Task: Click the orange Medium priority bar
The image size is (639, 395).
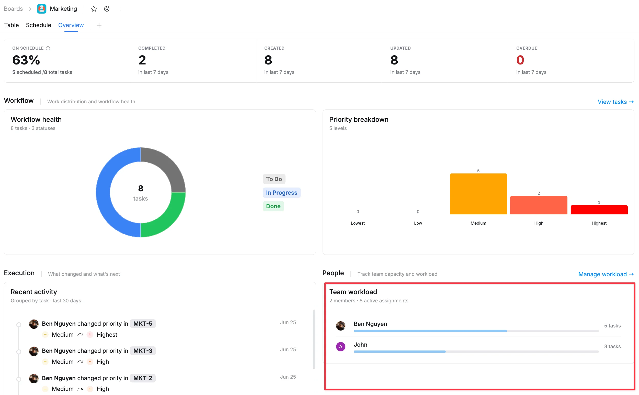Action: (478, 194)
